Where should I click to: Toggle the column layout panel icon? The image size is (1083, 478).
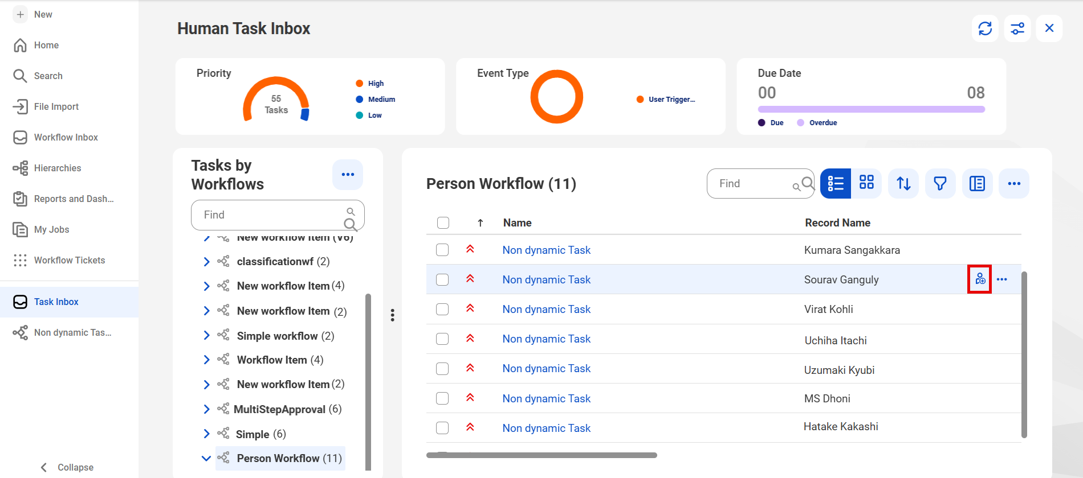[x=977, y=183]
